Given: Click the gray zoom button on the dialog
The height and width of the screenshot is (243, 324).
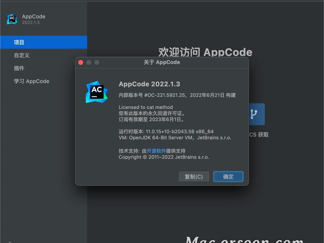Looking at the screenshot, I should (x=96, y=62).
